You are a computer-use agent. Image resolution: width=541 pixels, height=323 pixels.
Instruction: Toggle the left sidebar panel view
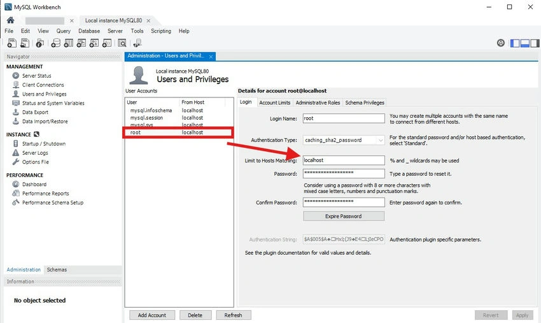click(515, 43)
